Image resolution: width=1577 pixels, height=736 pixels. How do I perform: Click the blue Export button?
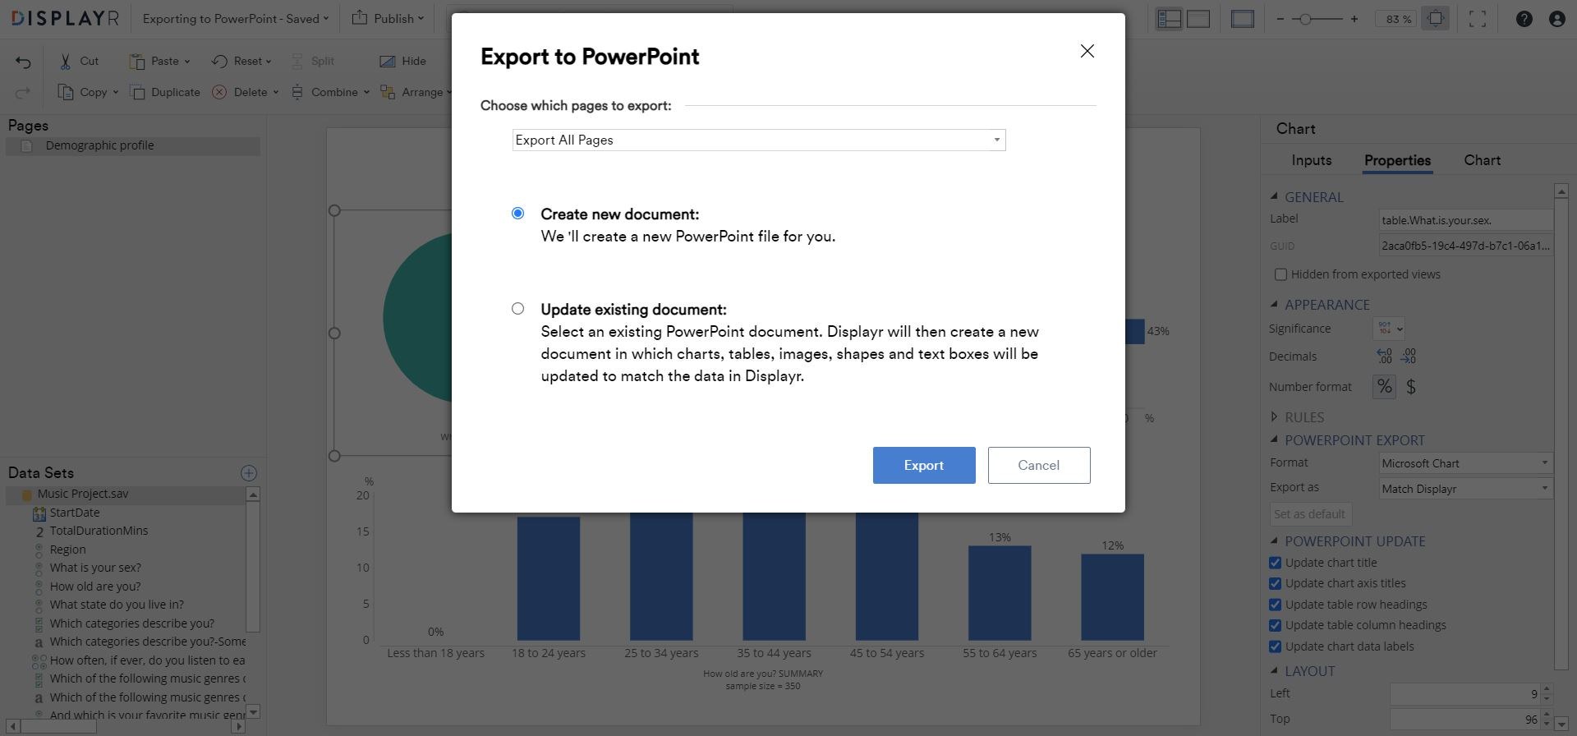pyautogui.click(x=923, y=465)
